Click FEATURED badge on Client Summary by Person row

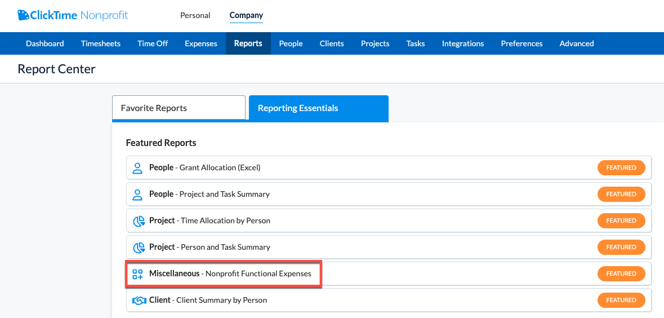621,300
